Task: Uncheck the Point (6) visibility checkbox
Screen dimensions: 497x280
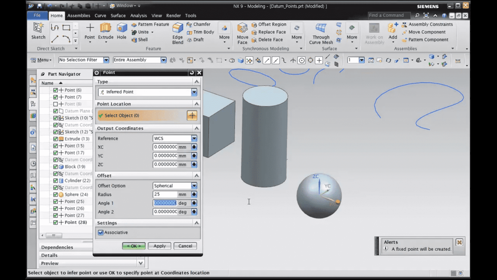Action: (55, 90)
